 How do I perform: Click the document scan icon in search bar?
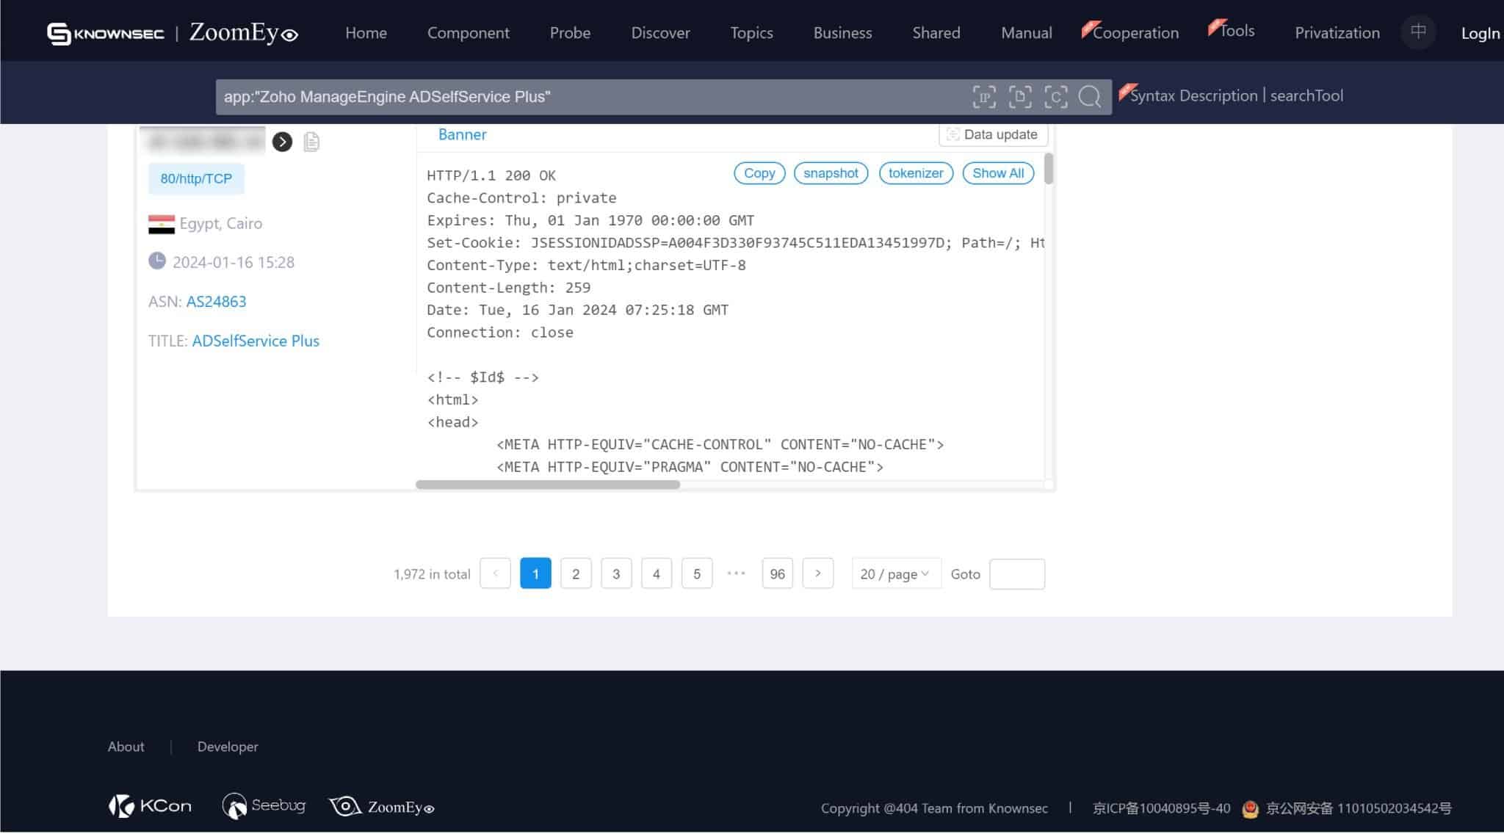click(1020, 97)
